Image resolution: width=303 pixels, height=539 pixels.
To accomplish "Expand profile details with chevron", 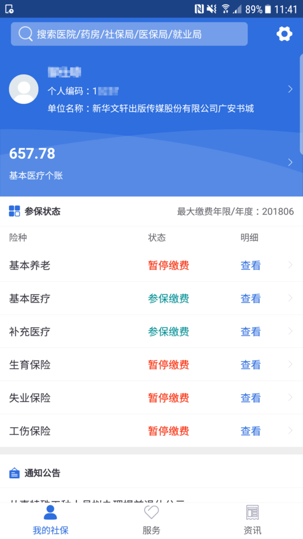I will pyautogui.click(x=290, y=89).
